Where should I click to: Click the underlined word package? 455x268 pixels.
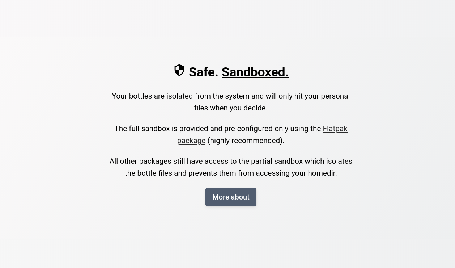191,141
